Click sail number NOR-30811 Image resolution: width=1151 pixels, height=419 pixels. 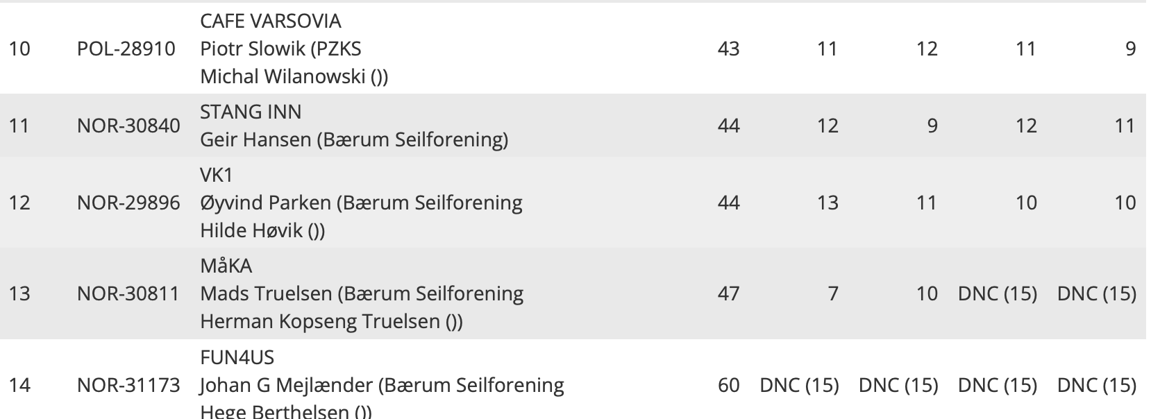[x=128, y=293]
